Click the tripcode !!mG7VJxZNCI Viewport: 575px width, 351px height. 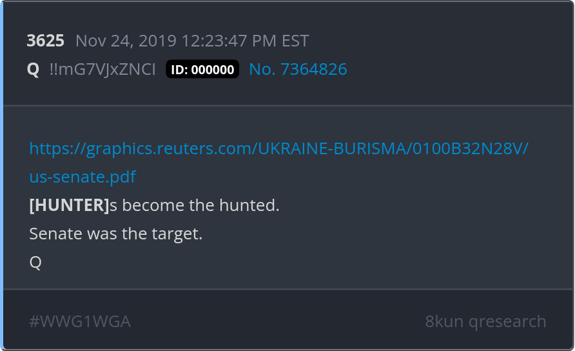pyautogui.click(x=102, y=70)
